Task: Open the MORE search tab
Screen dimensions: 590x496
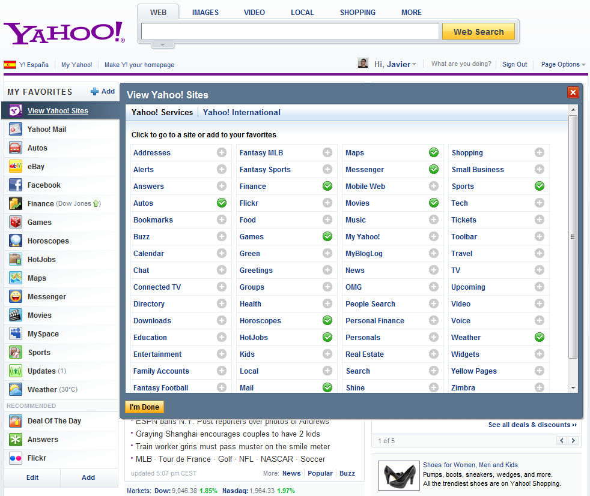Action: point(412,13)
